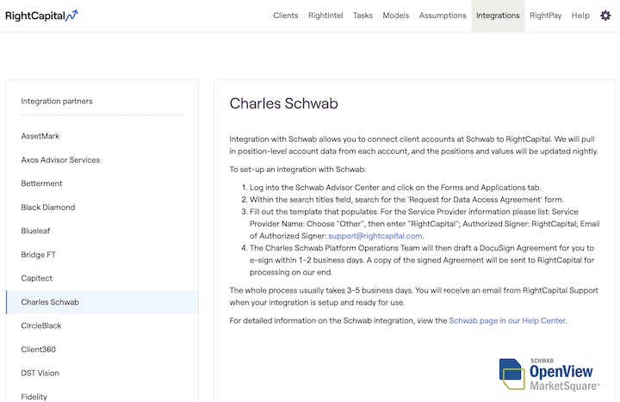Image resolution: width=620 pixels, height=402 pixels.
Task: Select AssetMark integration partner
Action: point(102,136)
